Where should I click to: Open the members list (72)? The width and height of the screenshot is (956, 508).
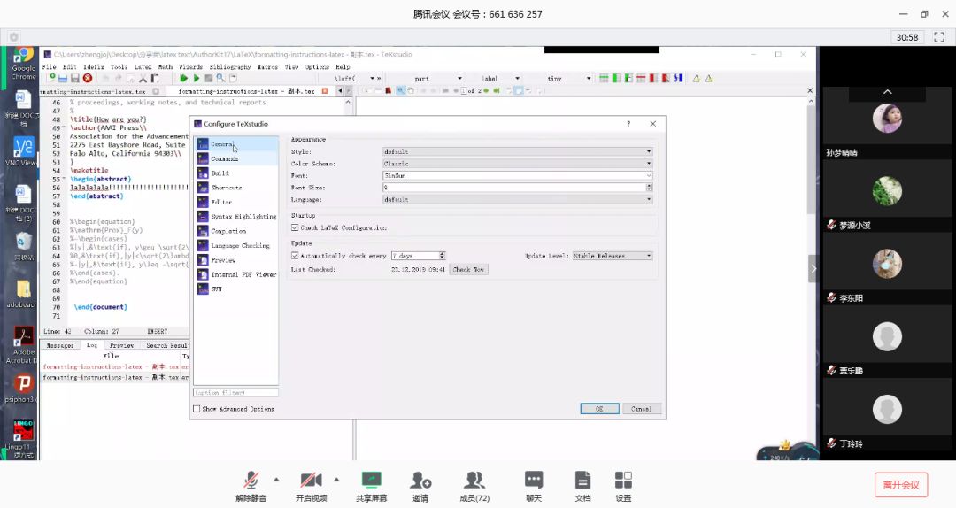(474, 481)
